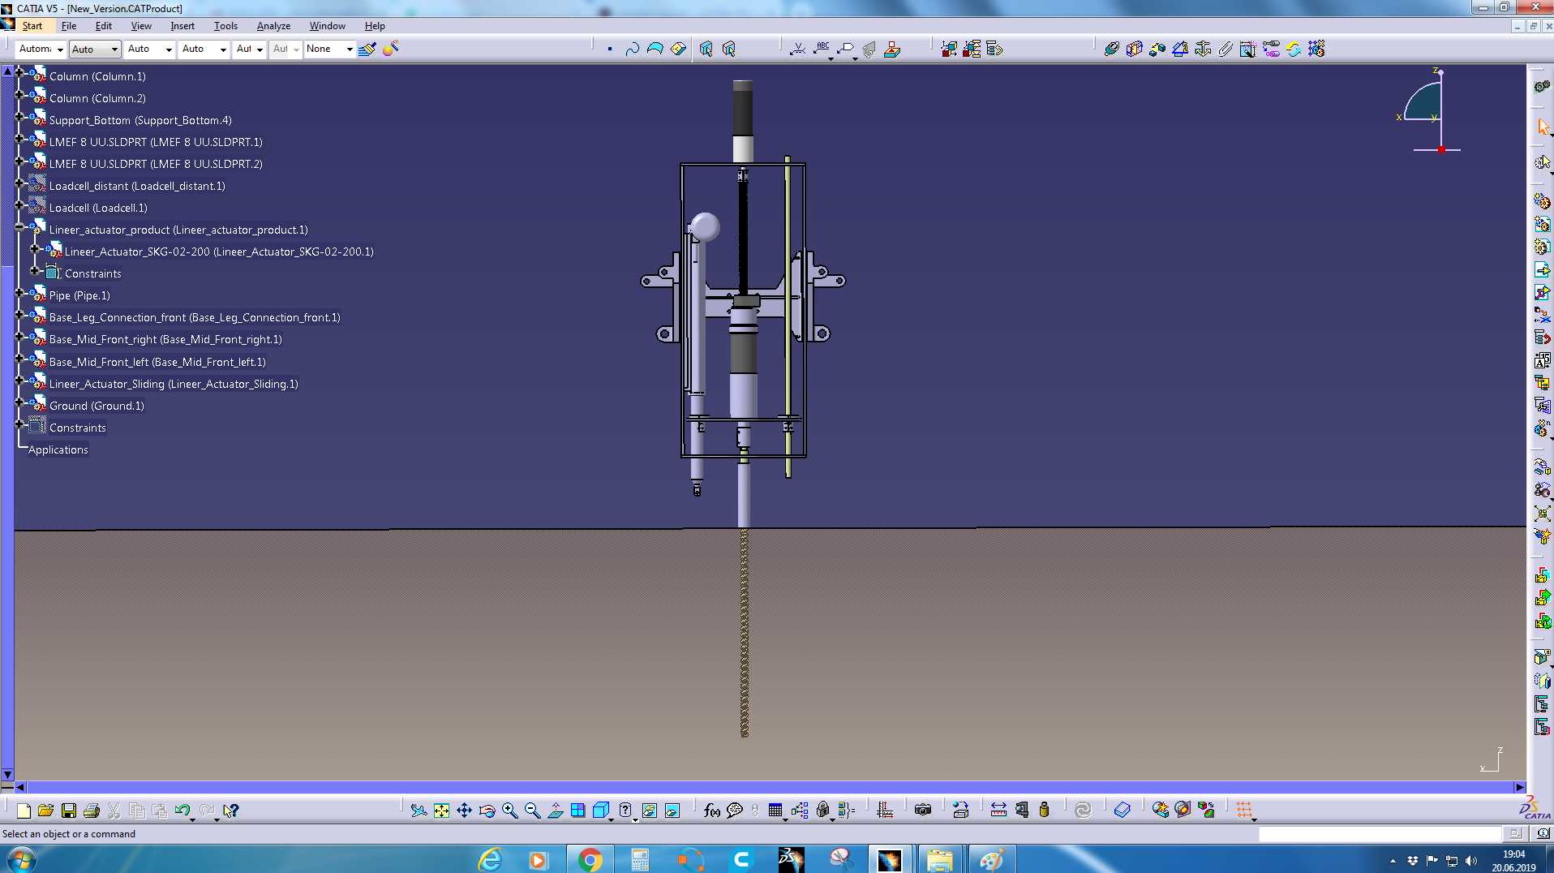Click the Design Table icon

click(775, 810)
